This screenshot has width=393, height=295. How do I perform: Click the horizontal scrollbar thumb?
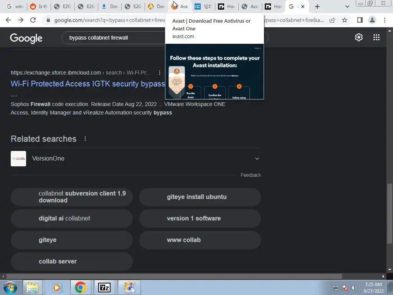174,276
